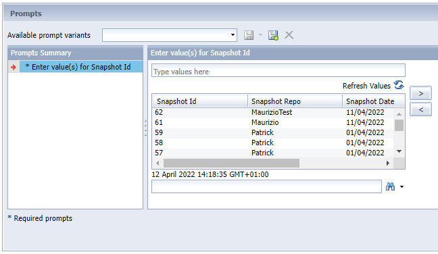Screen dimensions: 438x254
Task: Sort by Snapshot Date column header
Action: point(374,101)
